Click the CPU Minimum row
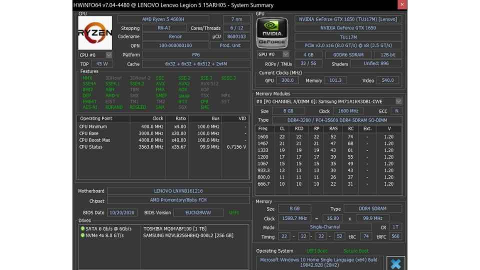Image resolution: width=480 pixels, height=270 pixels. pyautogui.click(x=163, y=126)
